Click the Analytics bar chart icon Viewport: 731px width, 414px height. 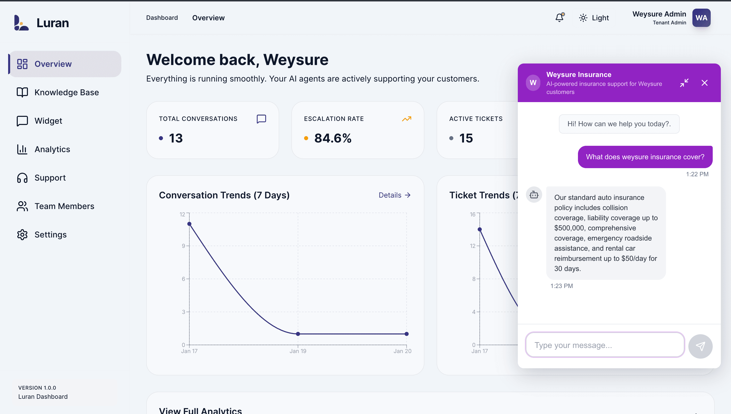pyautogui.click(x=22, y=149)
